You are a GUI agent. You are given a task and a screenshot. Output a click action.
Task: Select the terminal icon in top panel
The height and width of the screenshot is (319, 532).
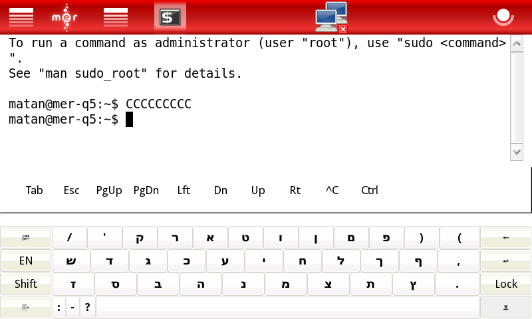(x=170, y=17)
